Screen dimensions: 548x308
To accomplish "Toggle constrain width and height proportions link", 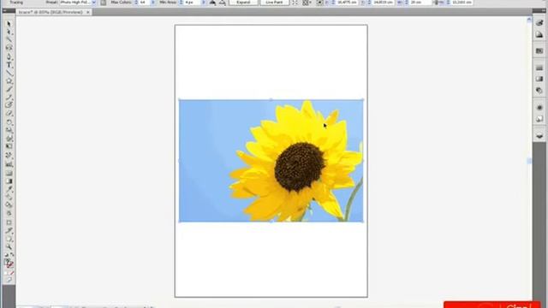I will click(436, 3).
